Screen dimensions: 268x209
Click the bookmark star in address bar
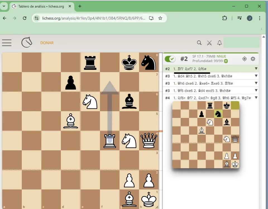[160, 18]
